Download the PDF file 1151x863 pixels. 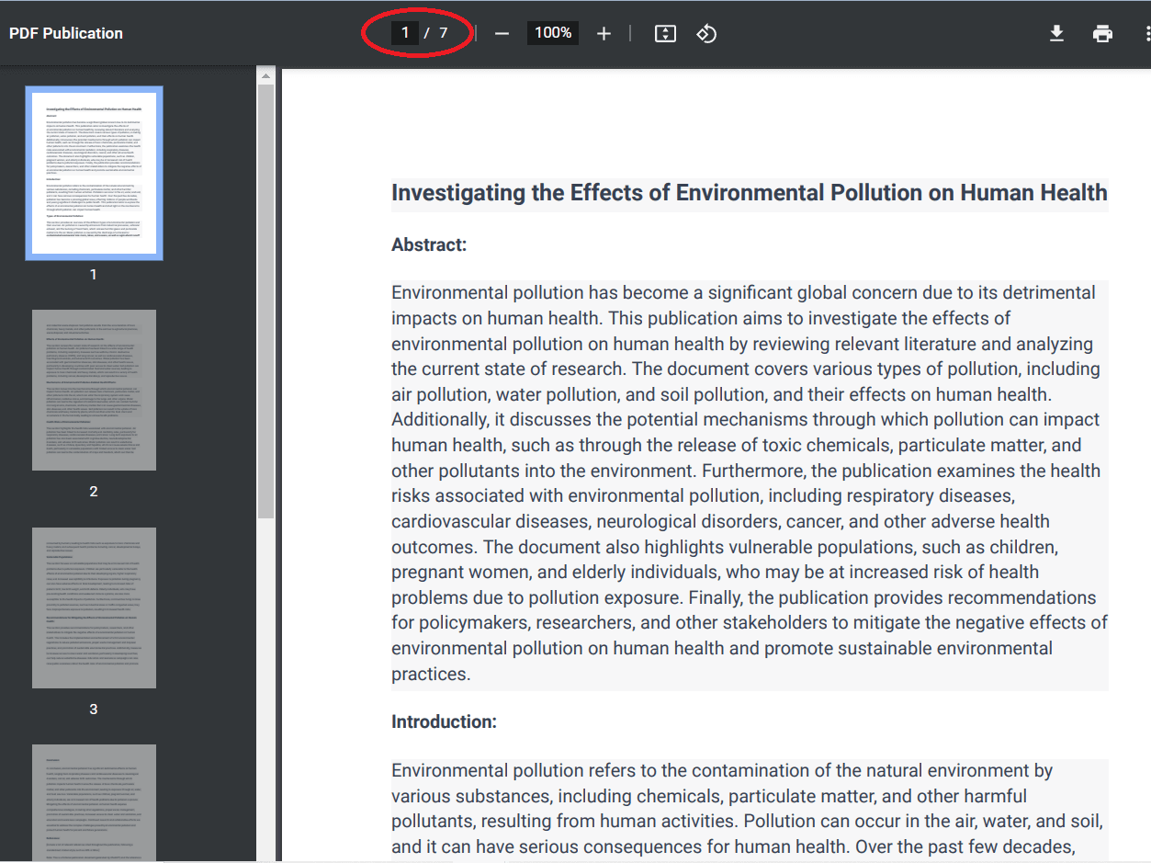(x=1056, y=34)
